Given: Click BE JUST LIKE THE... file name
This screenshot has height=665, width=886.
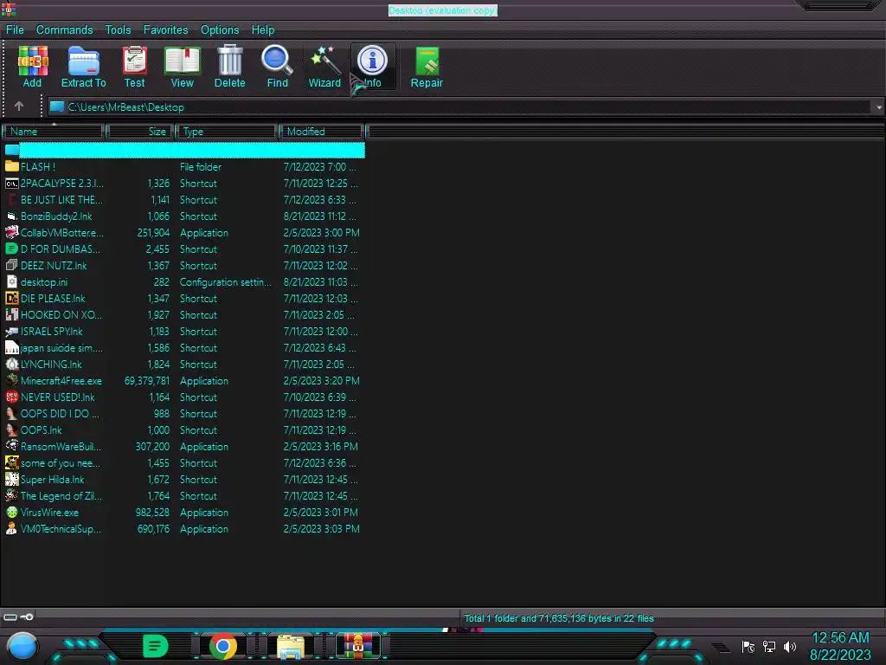Looking at the screenshot, I should click(x=61, y=200).
